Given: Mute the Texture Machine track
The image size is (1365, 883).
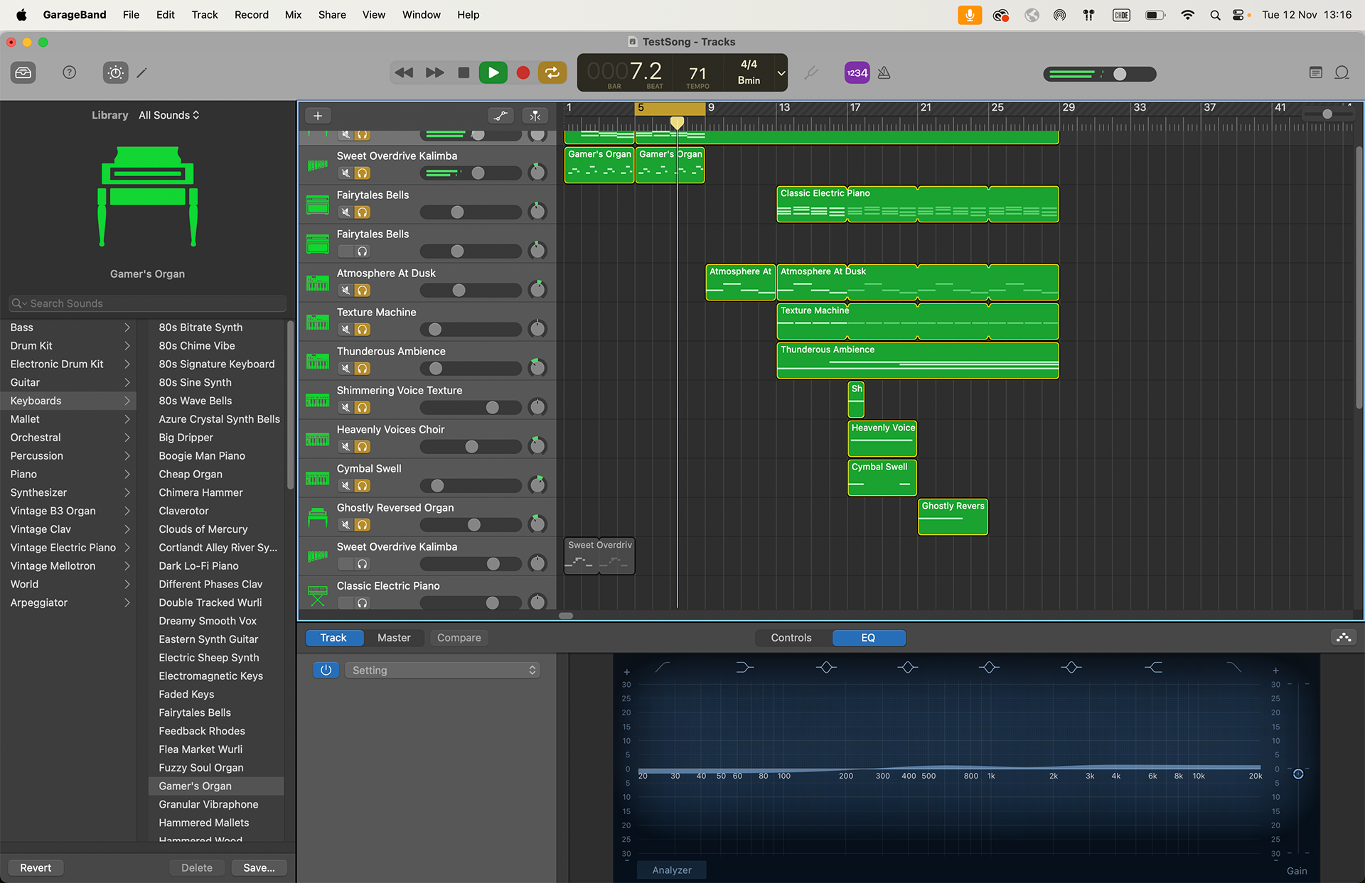Looking at the screenshot, I should (x=346, y=330).
